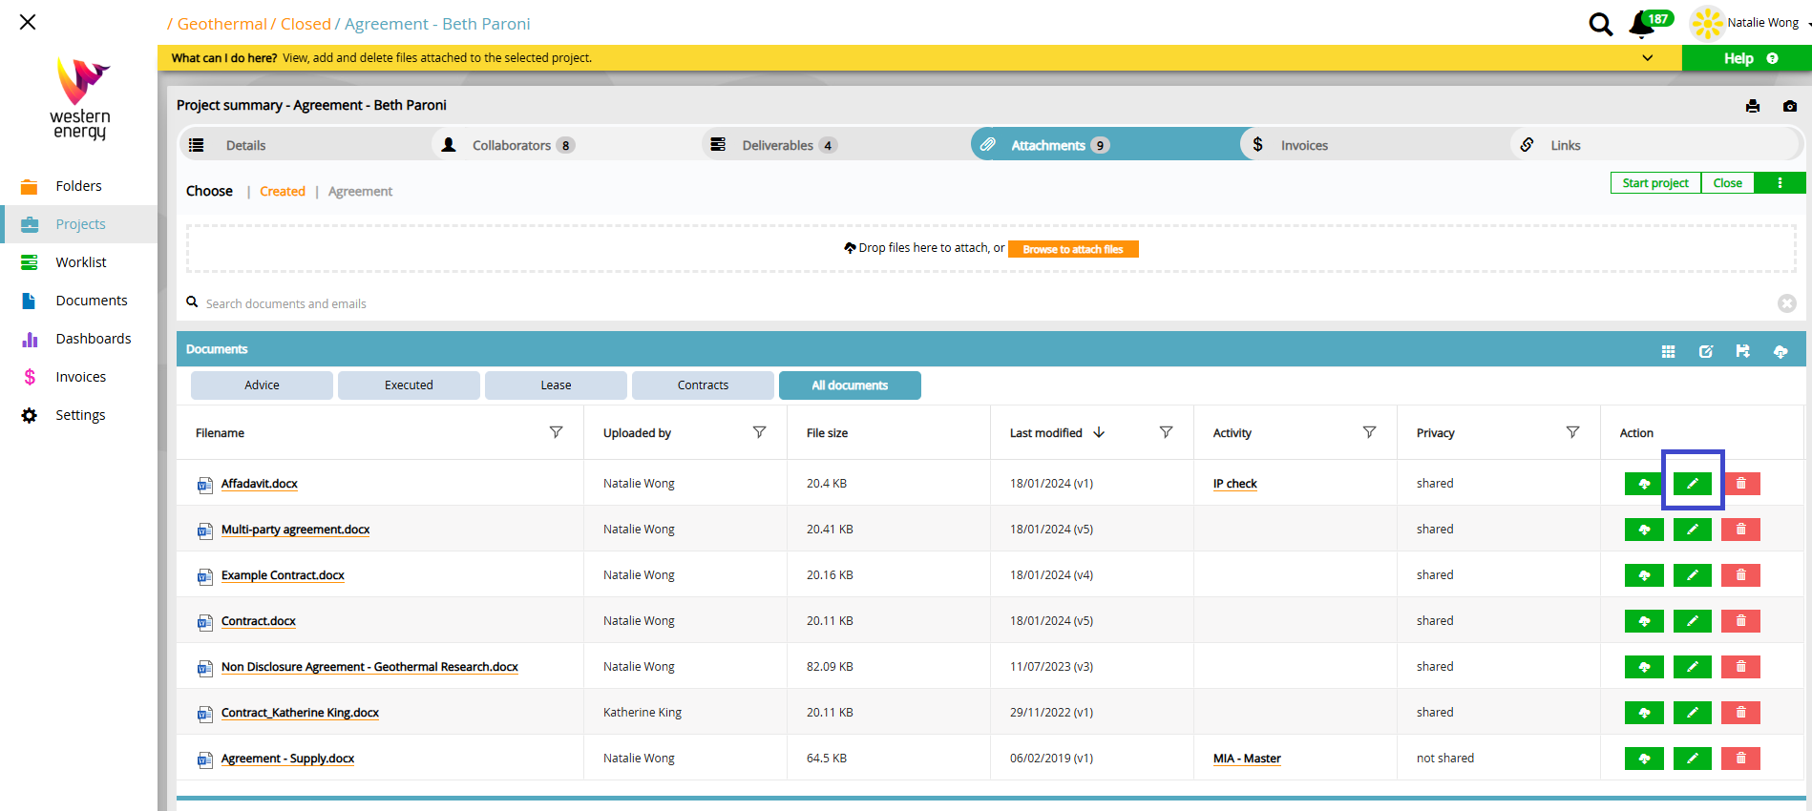The image size is (1812, 811).
Task: Switch to the Details tab
Action: [306, 145]
